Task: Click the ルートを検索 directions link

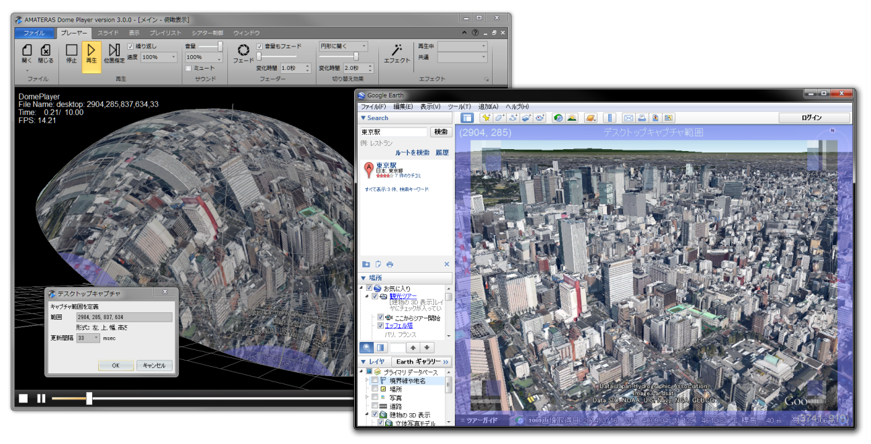Action: point(412,152)
